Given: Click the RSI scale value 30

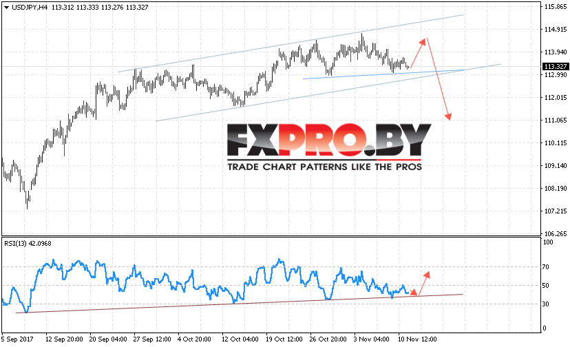Looking at the screenshot, I should pyautogui.click(x=545, y=304).
